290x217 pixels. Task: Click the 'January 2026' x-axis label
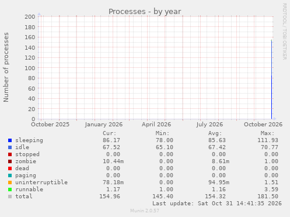coord(104,125)
